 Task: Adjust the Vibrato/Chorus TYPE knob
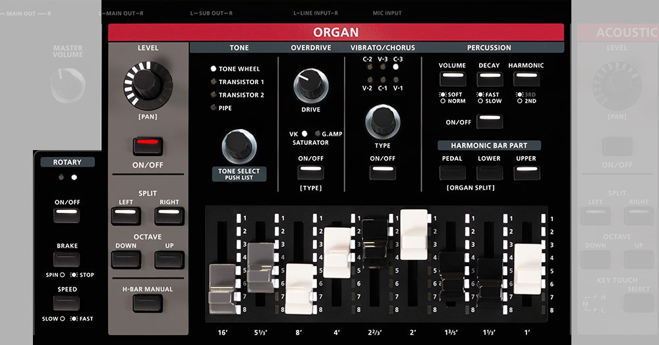click(x=382, y=122)
